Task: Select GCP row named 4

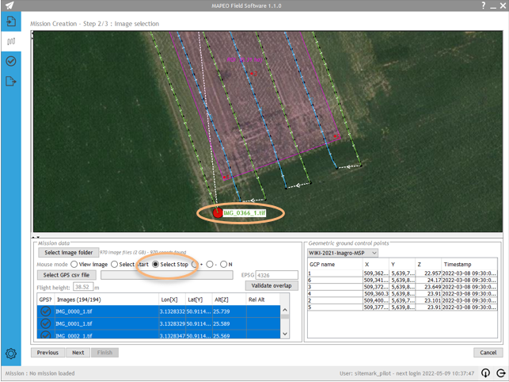Action: tap(402, 293)
